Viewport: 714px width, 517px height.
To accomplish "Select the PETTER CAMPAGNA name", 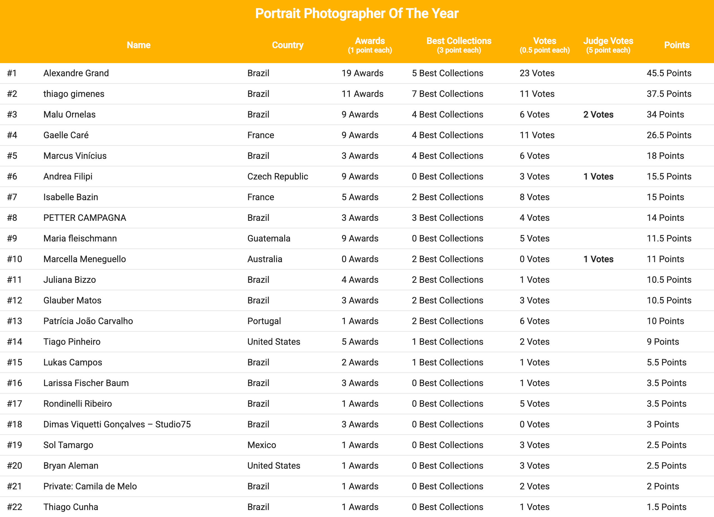I will click(x=85, y=218).
